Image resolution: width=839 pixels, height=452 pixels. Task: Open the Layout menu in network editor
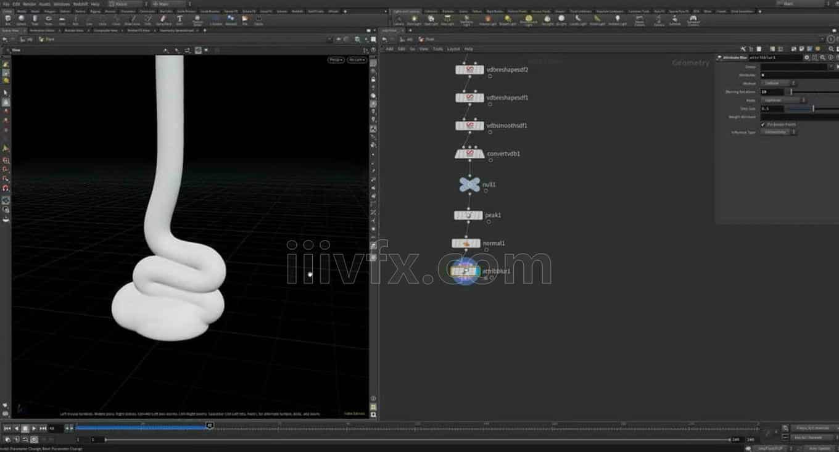[x=453, y=49]
